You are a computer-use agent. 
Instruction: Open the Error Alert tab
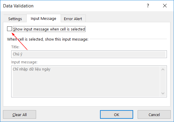pyautogui.click(x=73, y=19)
